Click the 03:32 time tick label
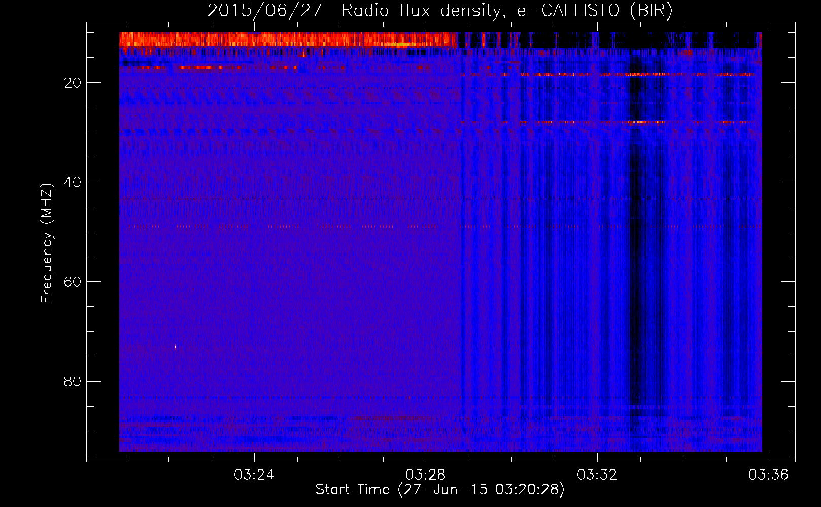 point(597,475)
